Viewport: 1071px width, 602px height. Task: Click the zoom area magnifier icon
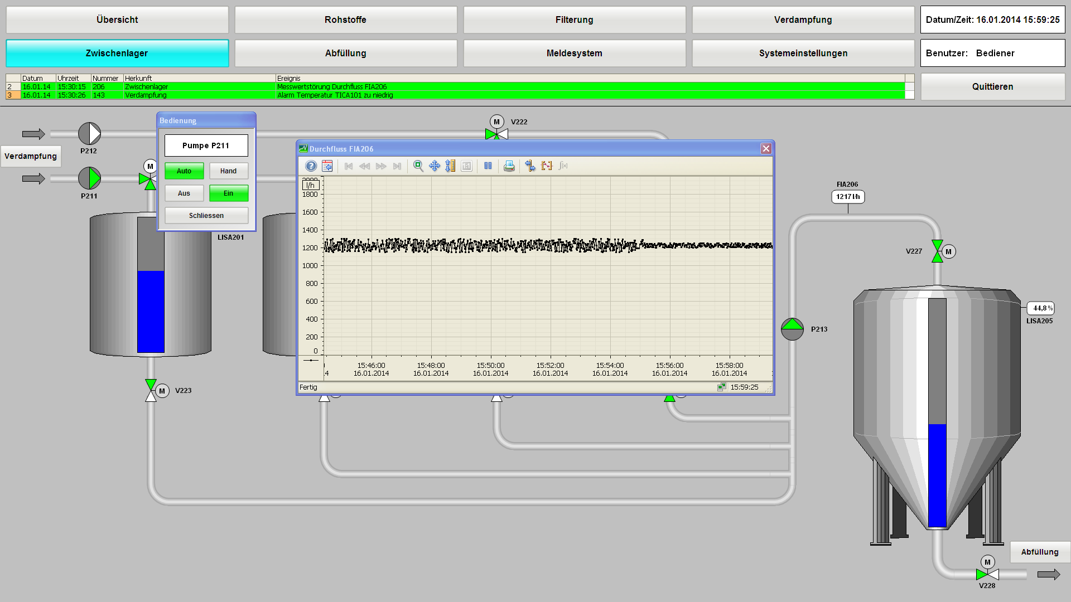coord(418,166)
